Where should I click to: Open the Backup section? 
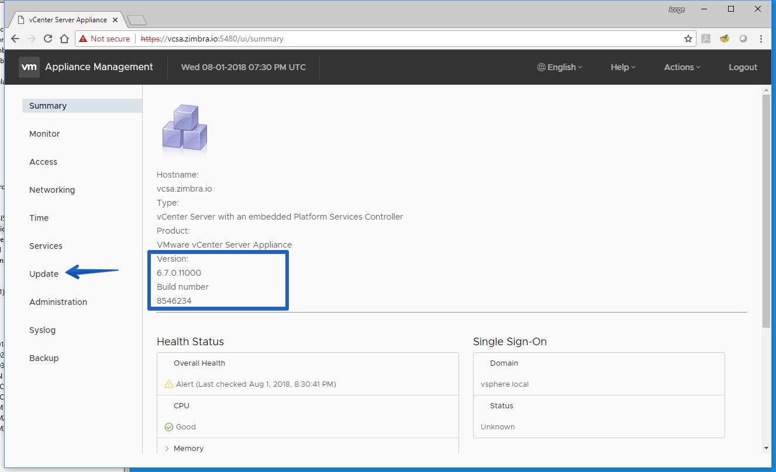click(x=44, y=358)
